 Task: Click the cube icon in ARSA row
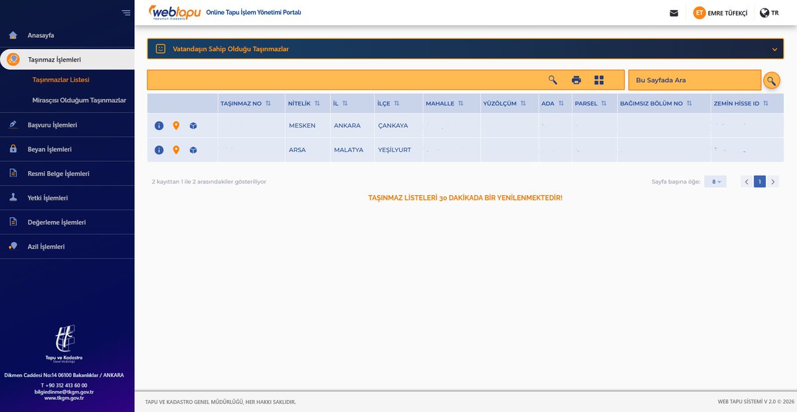click(x=193, y=150)
